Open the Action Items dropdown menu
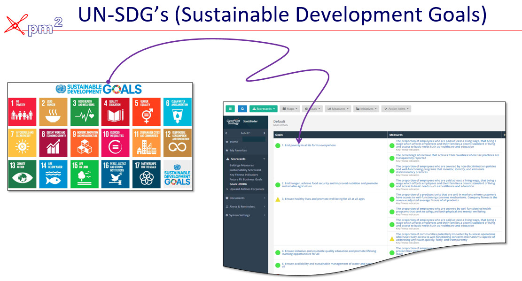This screenshot has width=522, height=281. point(396,109)
